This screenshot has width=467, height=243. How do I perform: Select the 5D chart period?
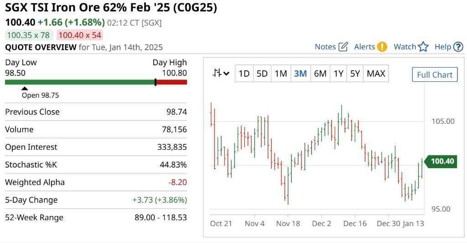(262, 74)
